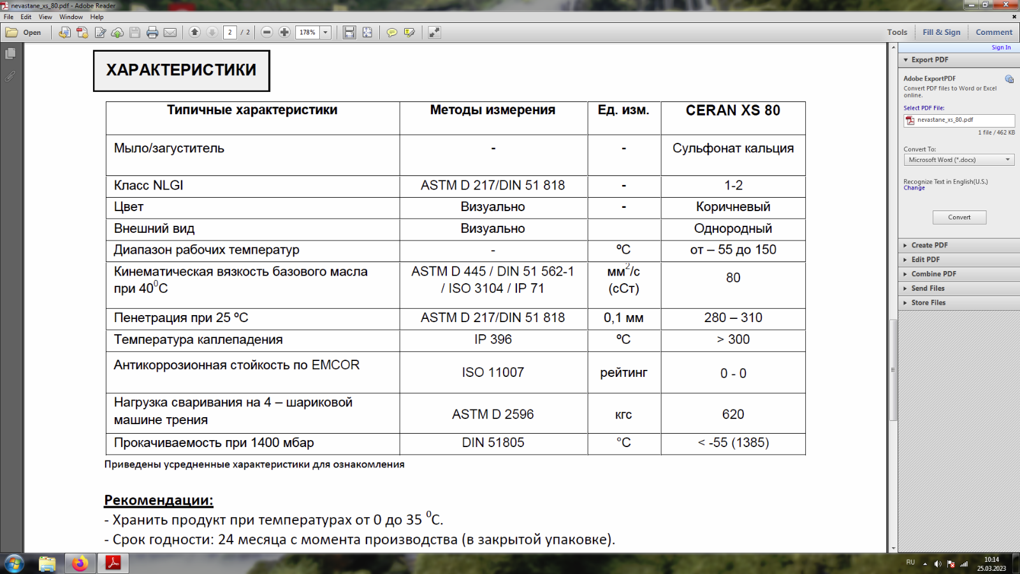Click Adobe ExportPDF online icon
1020x574 pixels.
click(x=1009, y=79)
